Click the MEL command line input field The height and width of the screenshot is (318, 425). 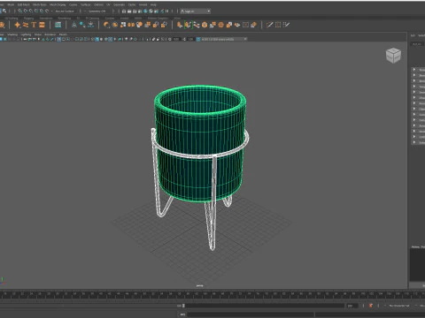coord(250,314)
